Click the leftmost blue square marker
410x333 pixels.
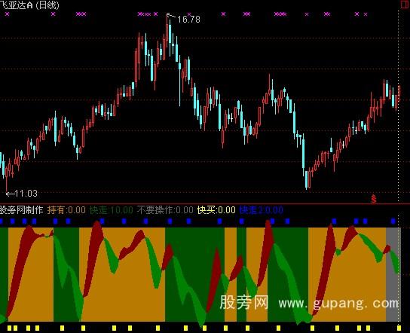tap(1, 221)
